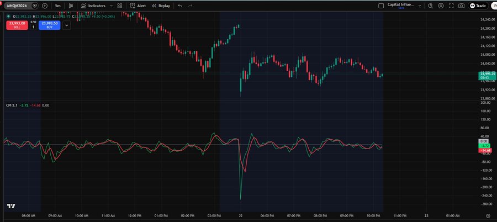The height and width of the screenshot is (222, 497).
Task: Toggle fullscreen mode
Action: point(451,6)
